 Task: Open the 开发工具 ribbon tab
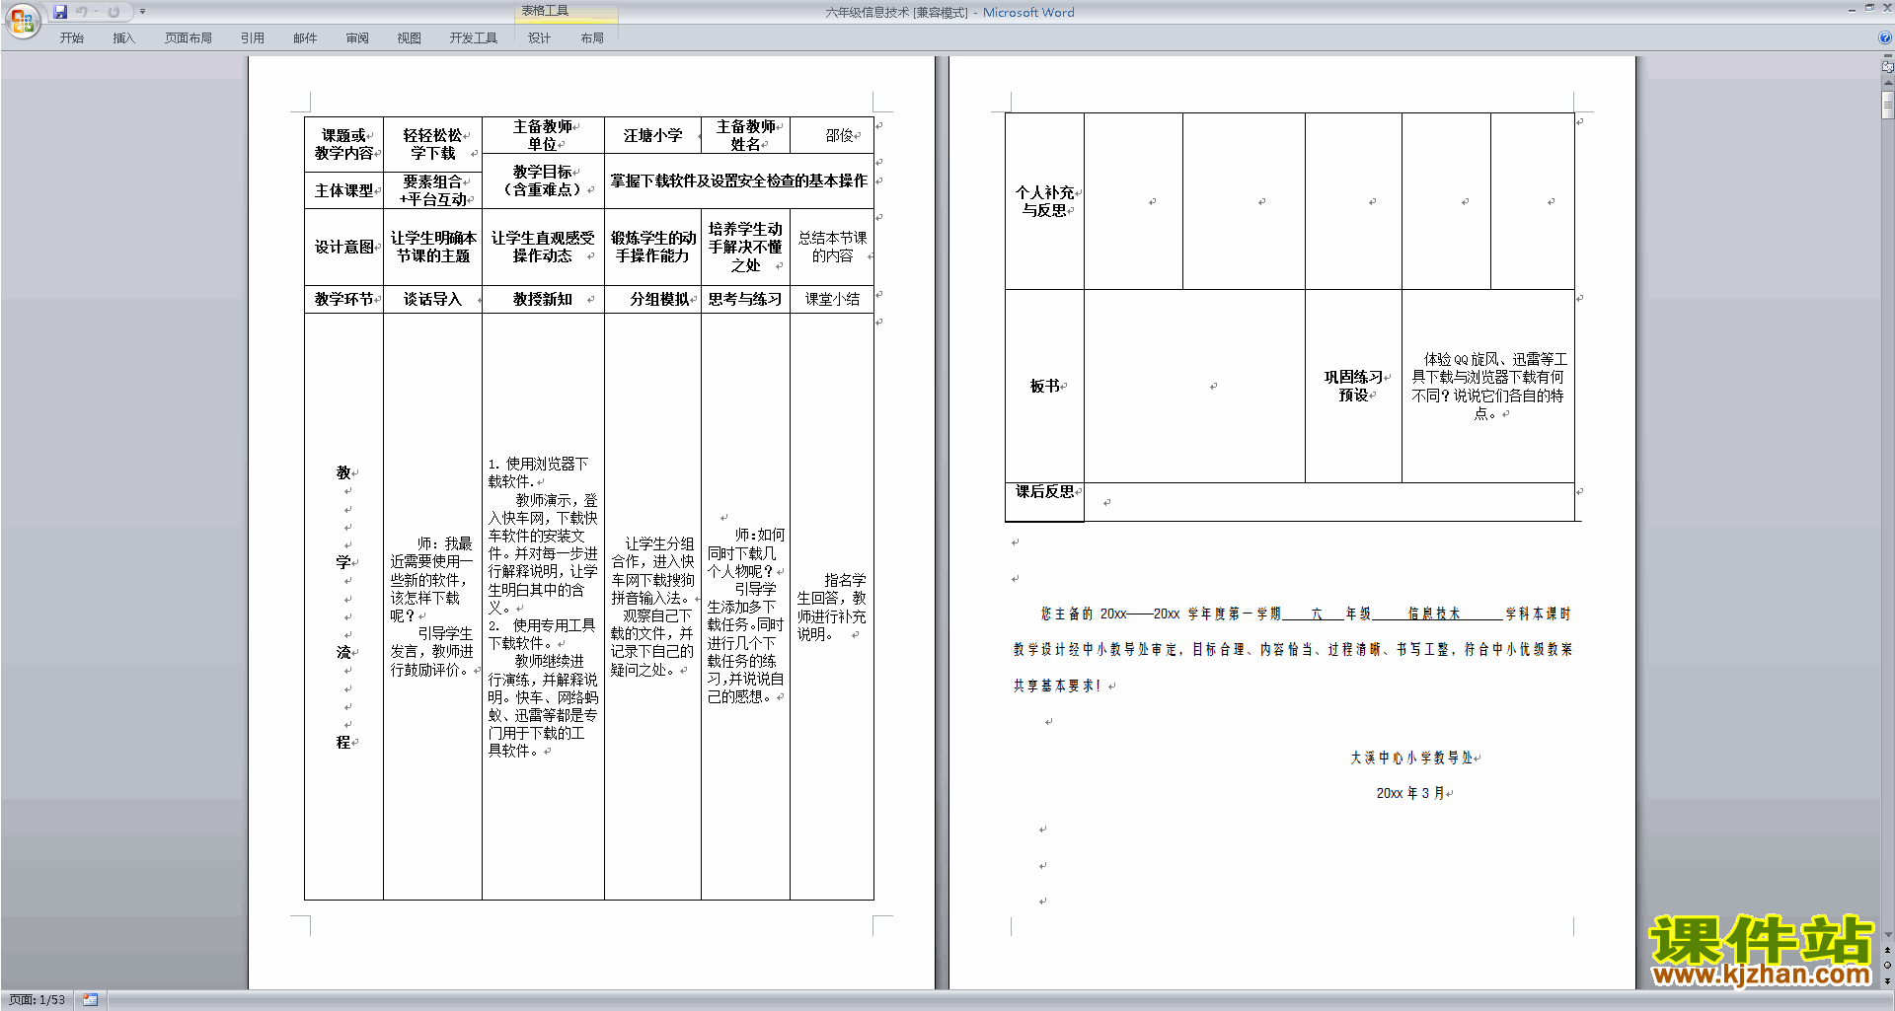(474, 37)
